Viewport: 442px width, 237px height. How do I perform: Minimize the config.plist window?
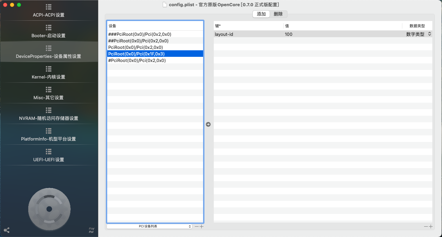(12, 5)
